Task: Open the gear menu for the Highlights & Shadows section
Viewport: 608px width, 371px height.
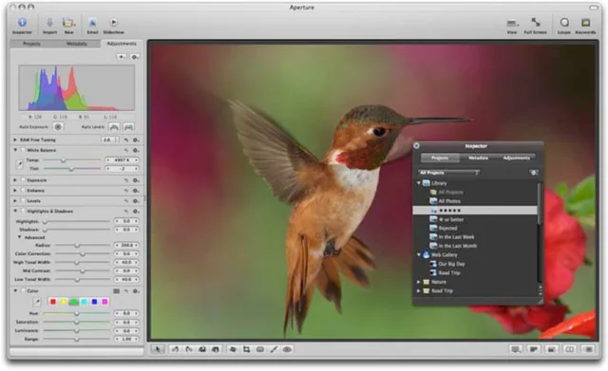Action: 136,211
